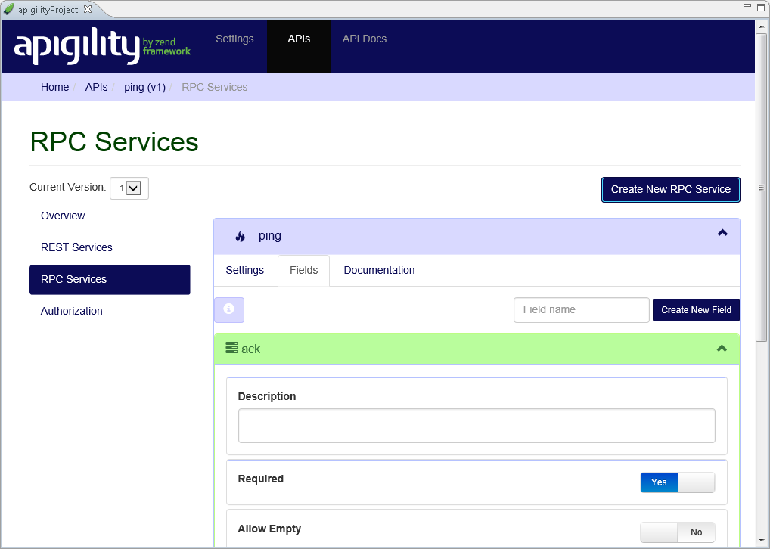Click the Description text box

pyautogui.click(x=477, y=426)
